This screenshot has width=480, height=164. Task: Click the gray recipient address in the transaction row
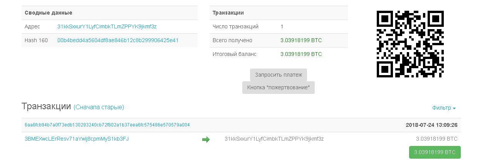click(274, 139)
